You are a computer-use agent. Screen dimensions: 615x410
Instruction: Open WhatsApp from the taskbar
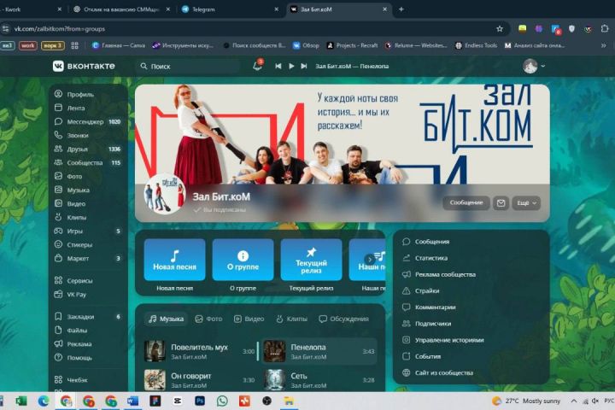(x=222, y=401)
